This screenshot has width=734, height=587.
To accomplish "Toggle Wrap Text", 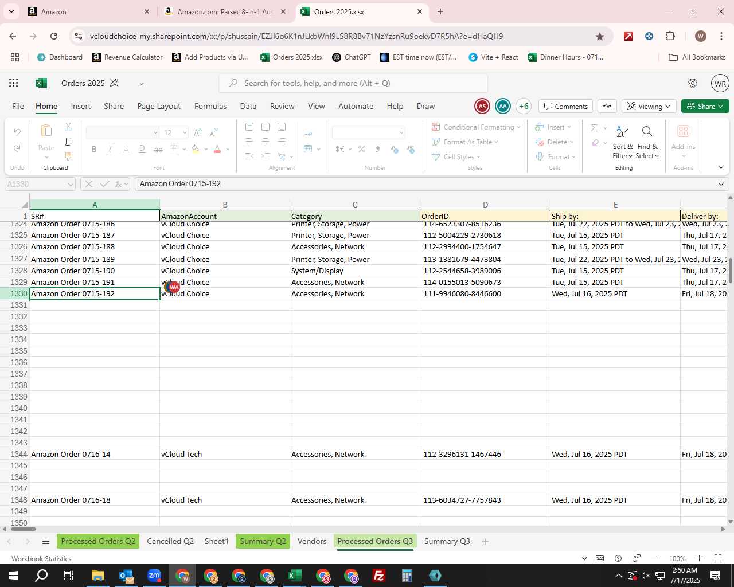I will pos(309,133).
